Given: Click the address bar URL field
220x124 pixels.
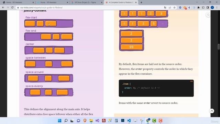Looking at the screenshot, I should (x=90, y=8).
